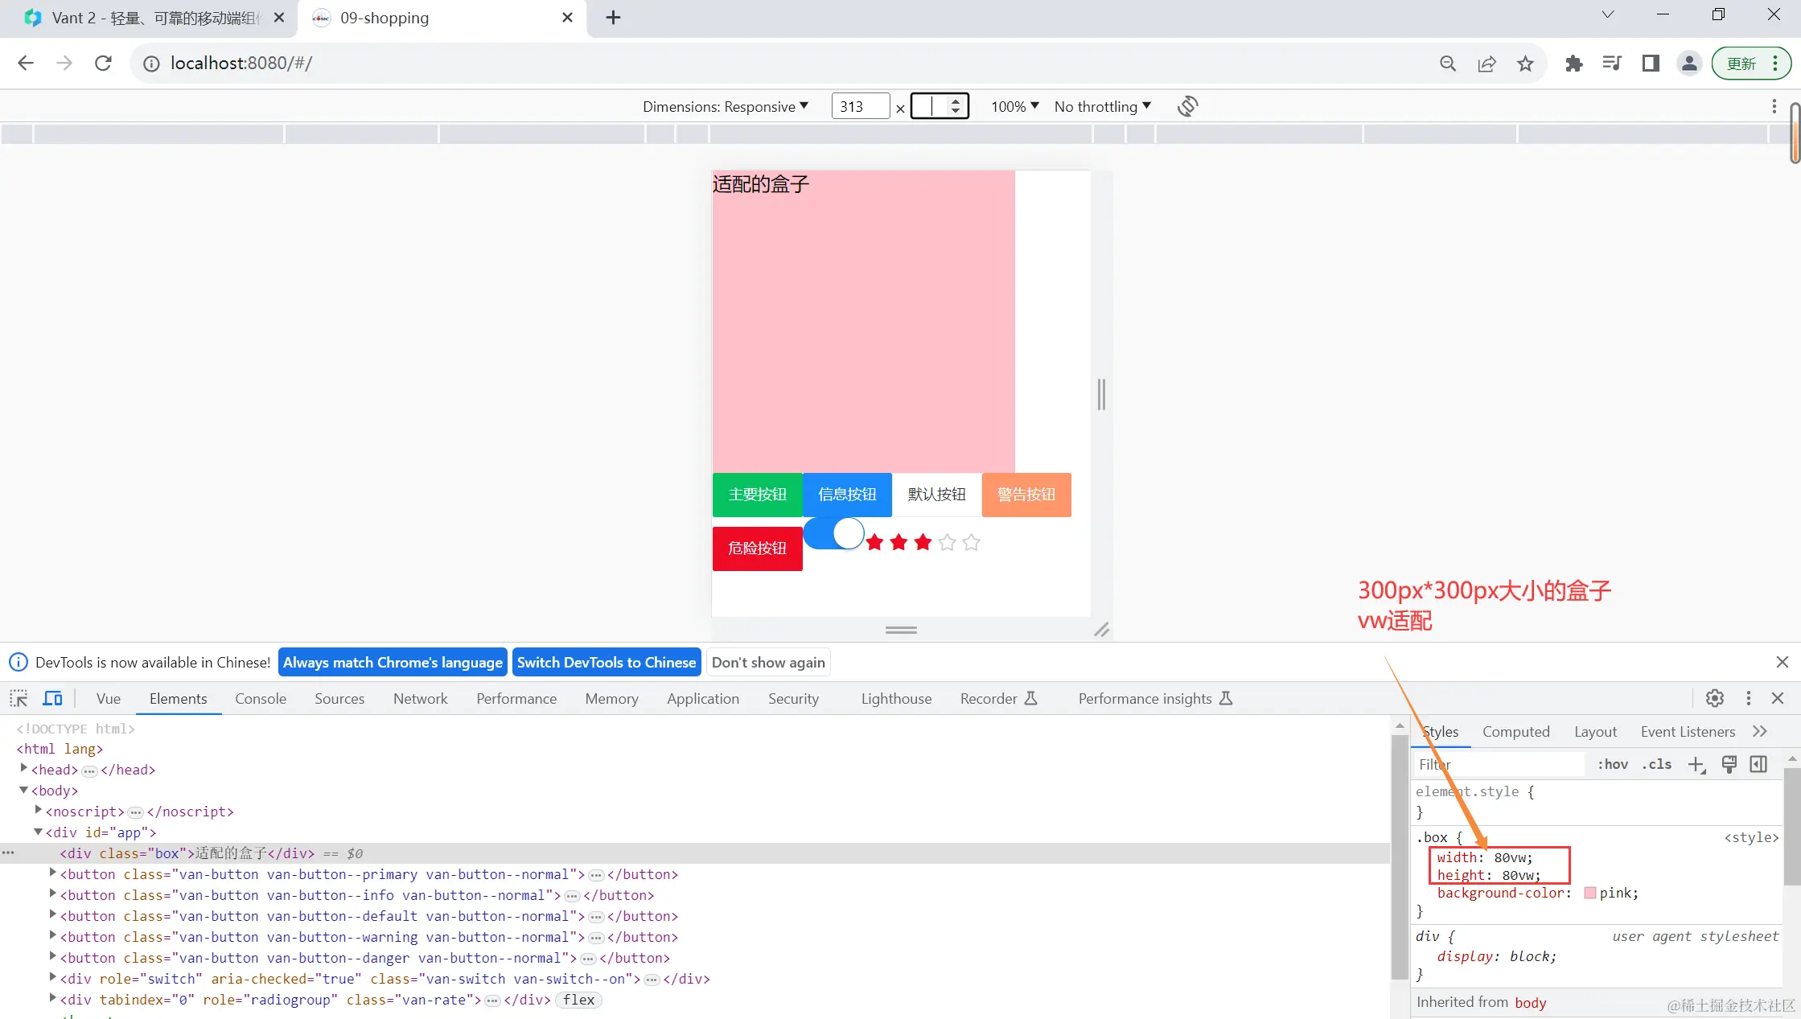
Task: Expand the head element node
Action: pos(24,768)
